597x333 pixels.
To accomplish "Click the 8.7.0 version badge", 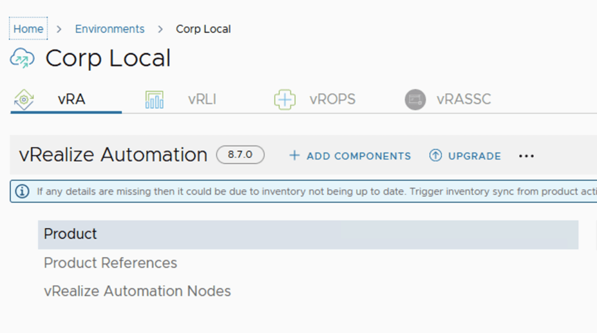I will coord(240,155).
